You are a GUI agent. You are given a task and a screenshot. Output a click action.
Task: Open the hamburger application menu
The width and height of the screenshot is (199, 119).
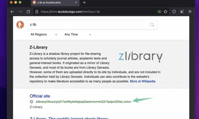click(190, 12)
